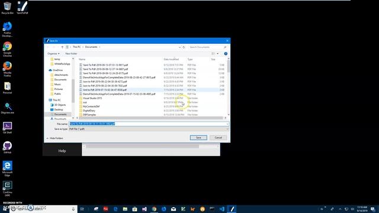This screenshot has height=213, width=379.
Task: Click Documents in the address breadcrumb
Action: click(91, 47)
